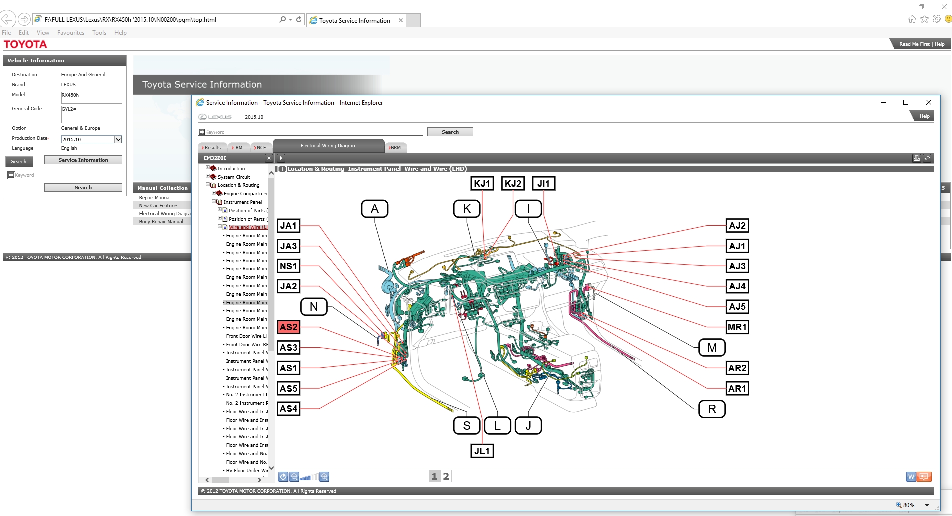952x516 pixels.
Task: Click the Word export W icon
Action: (x=911, y=477)
